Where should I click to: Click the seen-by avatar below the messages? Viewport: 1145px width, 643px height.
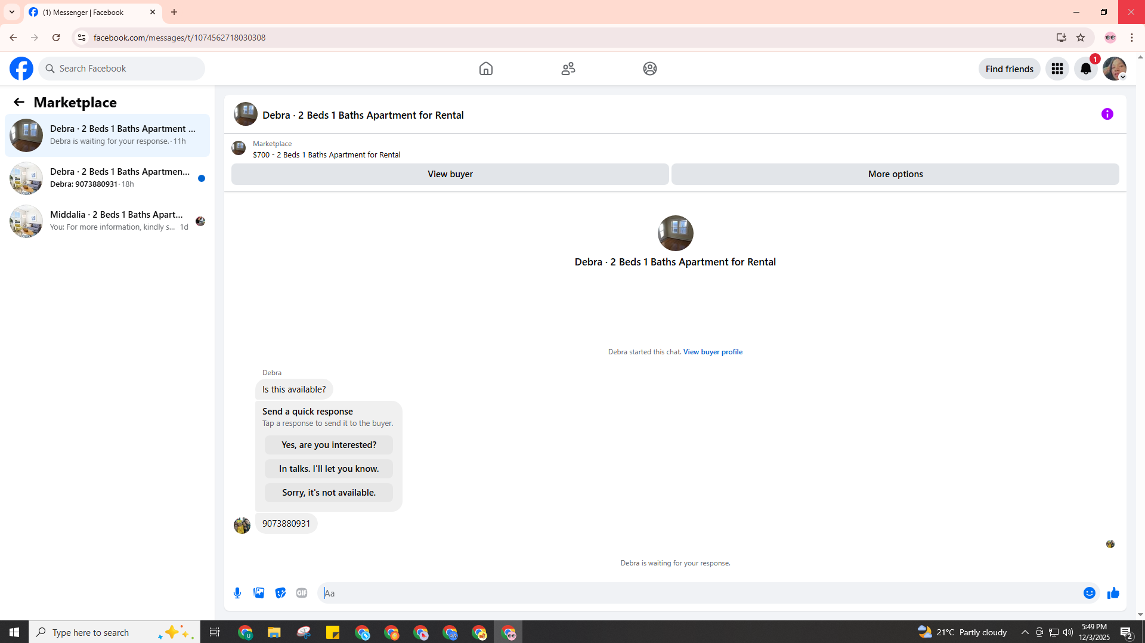click(x=1110, y=544)
